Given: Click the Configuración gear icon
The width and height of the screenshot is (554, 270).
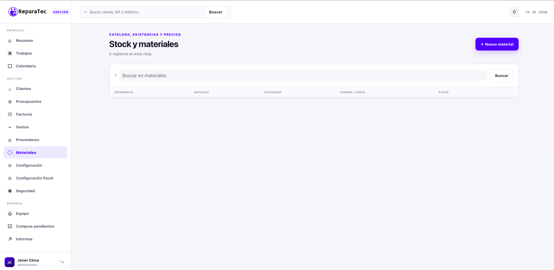Looking at the screenshot, I should 10,165.
